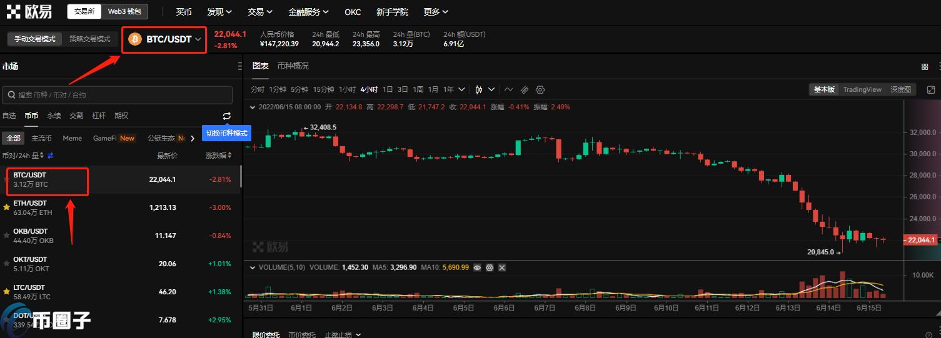Toggle favorite star for ETH/USDT
Screen dimensions: 941x338
click(x=7, y=207)
